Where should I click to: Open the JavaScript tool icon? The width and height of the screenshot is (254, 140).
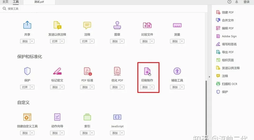(x=117, y=117)
